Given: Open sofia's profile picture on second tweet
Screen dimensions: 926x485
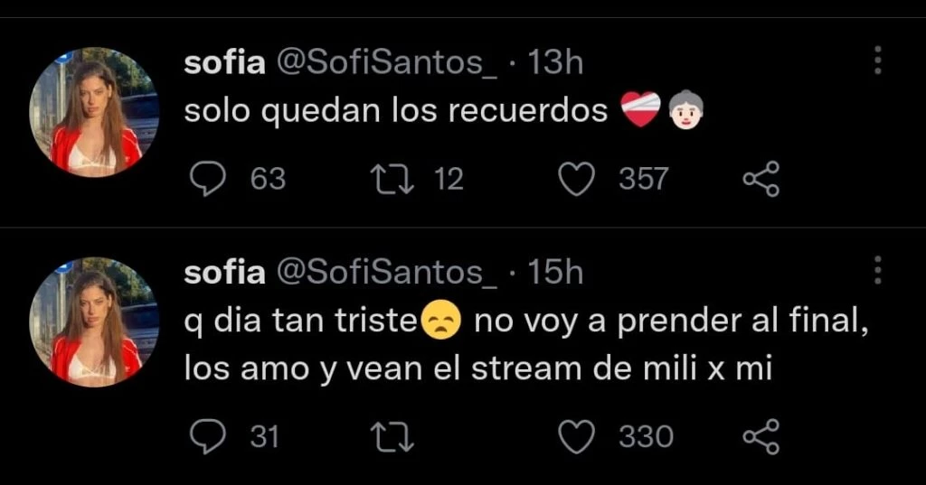Looking at the screenshot, I should [x=95, y=322].
